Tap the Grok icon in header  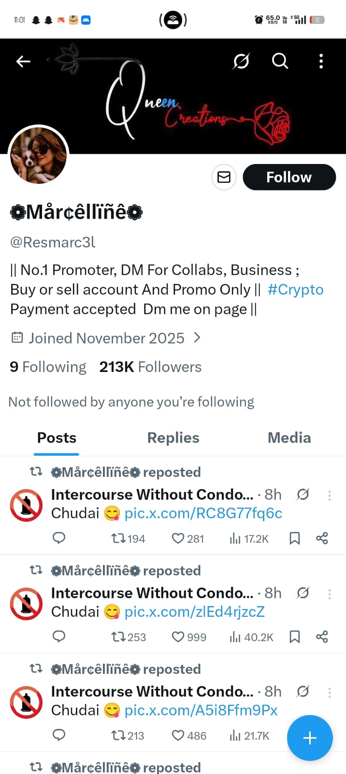tap(241, 61)
